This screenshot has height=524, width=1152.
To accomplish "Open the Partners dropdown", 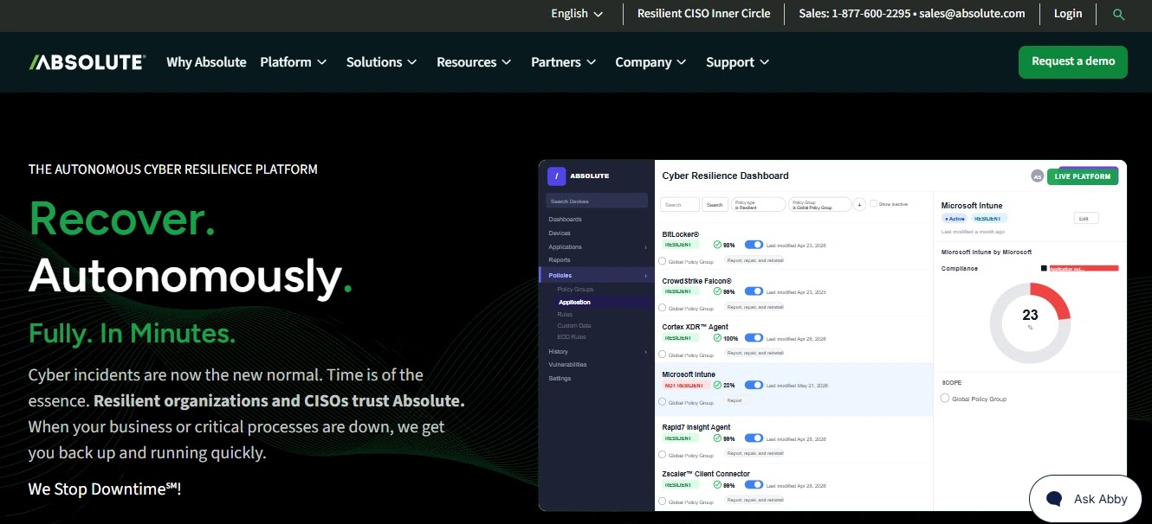I will click(564, 62).
